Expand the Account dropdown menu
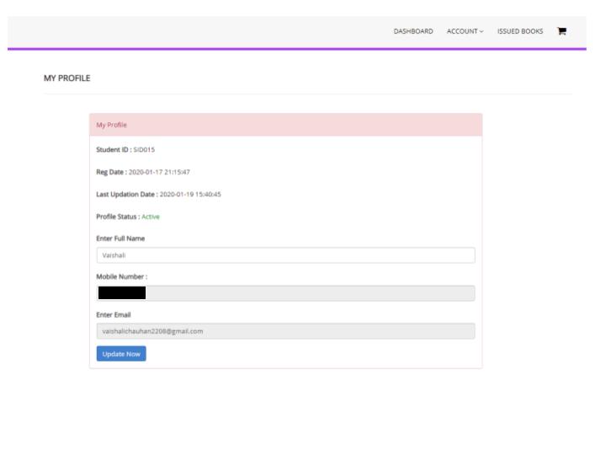This screenshot has width=606, height=455. click(x=465, y=31)
